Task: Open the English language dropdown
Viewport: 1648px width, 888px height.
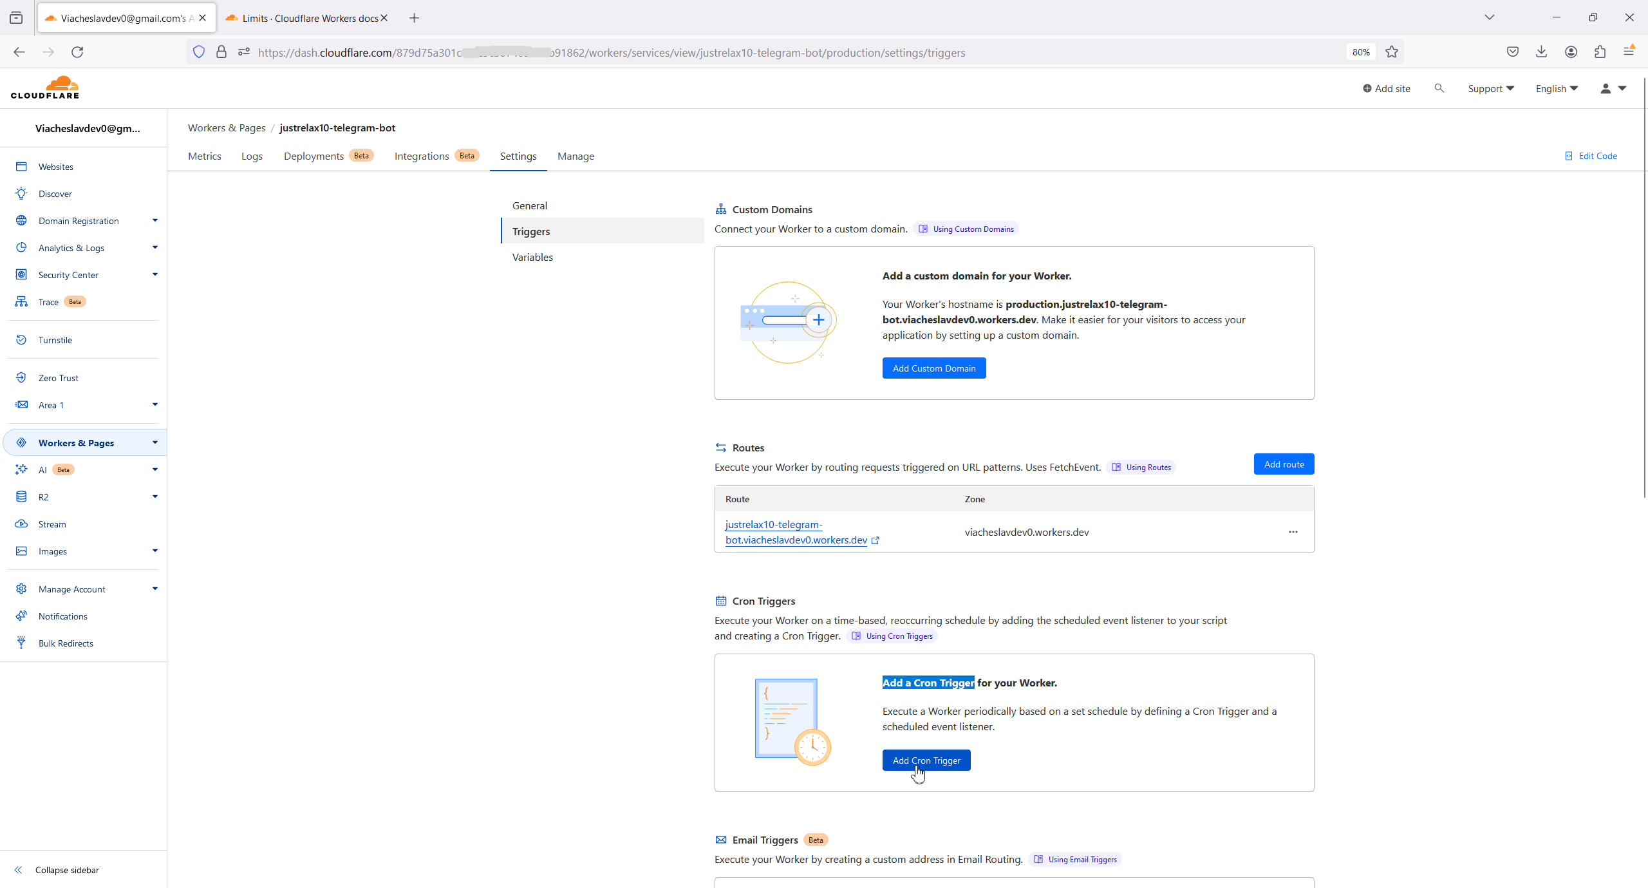Action: tap(1556, 88)
